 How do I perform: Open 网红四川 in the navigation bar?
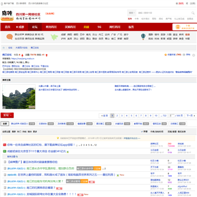click(115, 27)
